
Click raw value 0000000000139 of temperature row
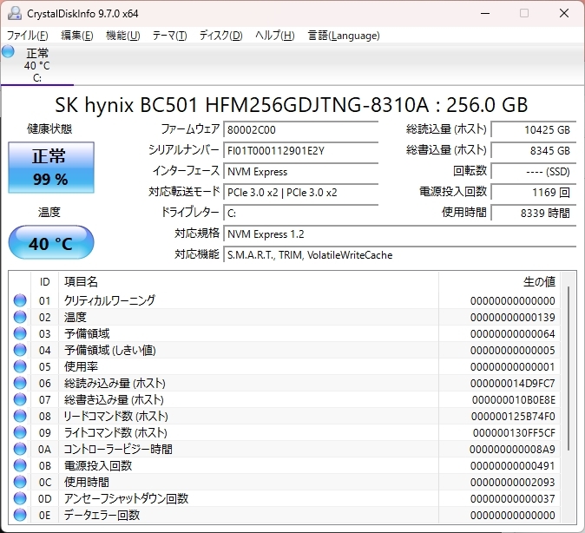(x=512, y=317)
